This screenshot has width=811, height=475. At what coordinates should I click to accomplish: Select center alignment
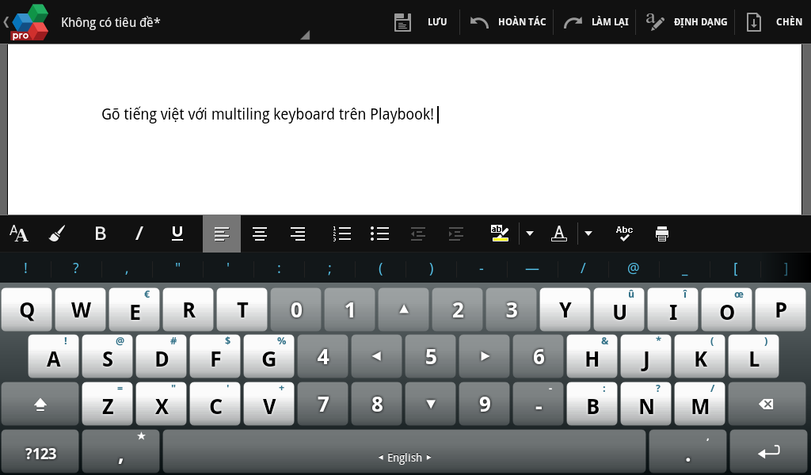pos(260,234)
